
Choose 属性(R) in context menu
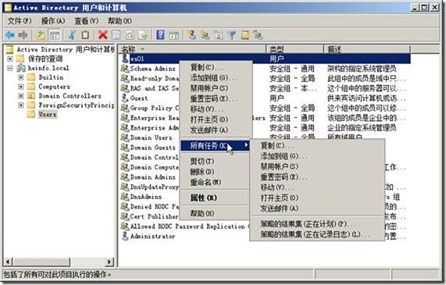pyautogui.click(x=216, y=198)
